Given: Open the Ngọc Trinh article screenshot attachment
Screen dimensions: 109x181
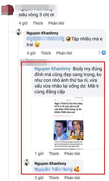Looking at the screenshot, I should tap(69, 123).
